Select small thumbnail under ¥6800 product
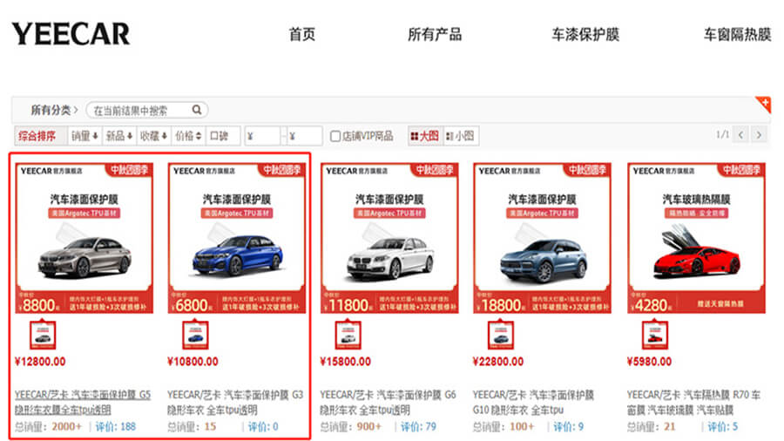 pos(195,335)
